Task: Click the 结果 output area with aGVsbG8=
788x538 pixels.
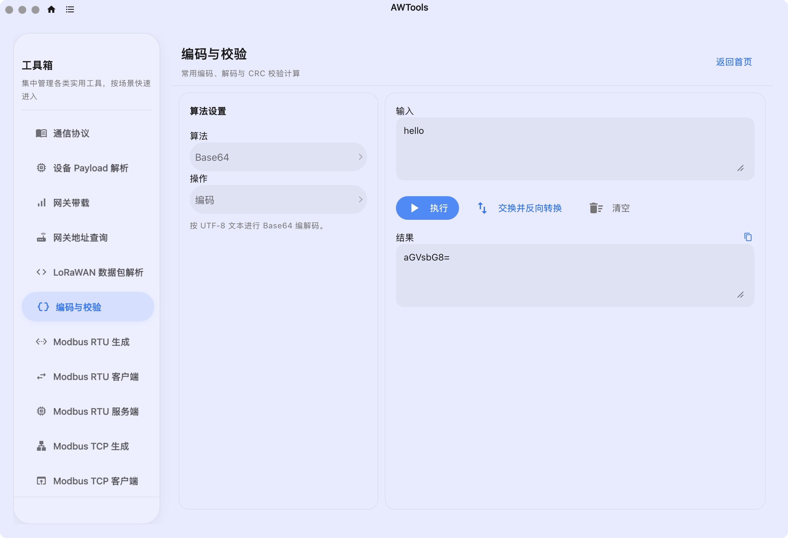Action: (x=575, y=276)
